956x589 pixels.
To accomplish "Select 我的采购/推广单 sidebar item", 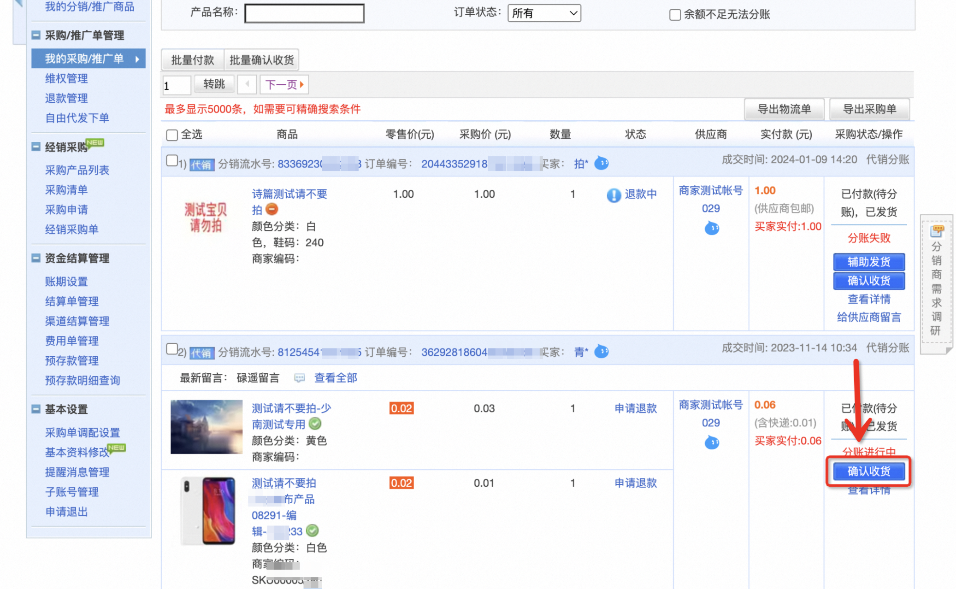I will click(x=89, y=59).
